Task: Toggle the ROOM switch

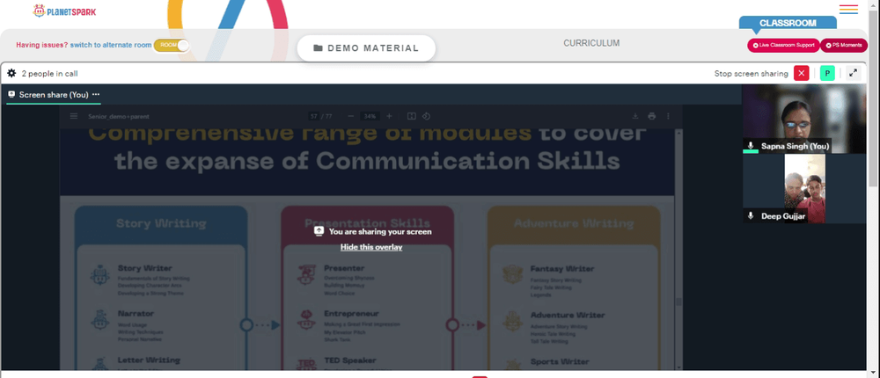Action: [x=172, y=45]
